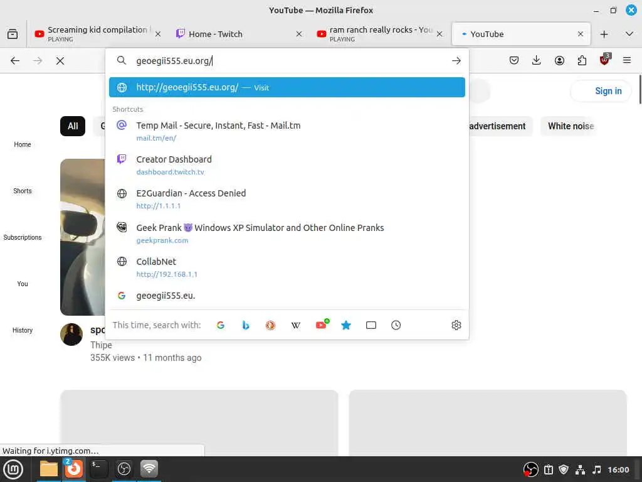Click the go arrow in address bar
Screen dimensions: 642x482
point(456,61)
